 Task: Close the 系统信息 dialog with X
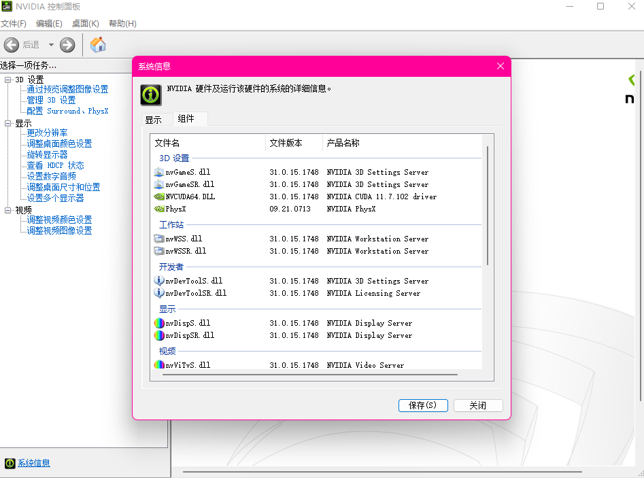click(501, 66)
